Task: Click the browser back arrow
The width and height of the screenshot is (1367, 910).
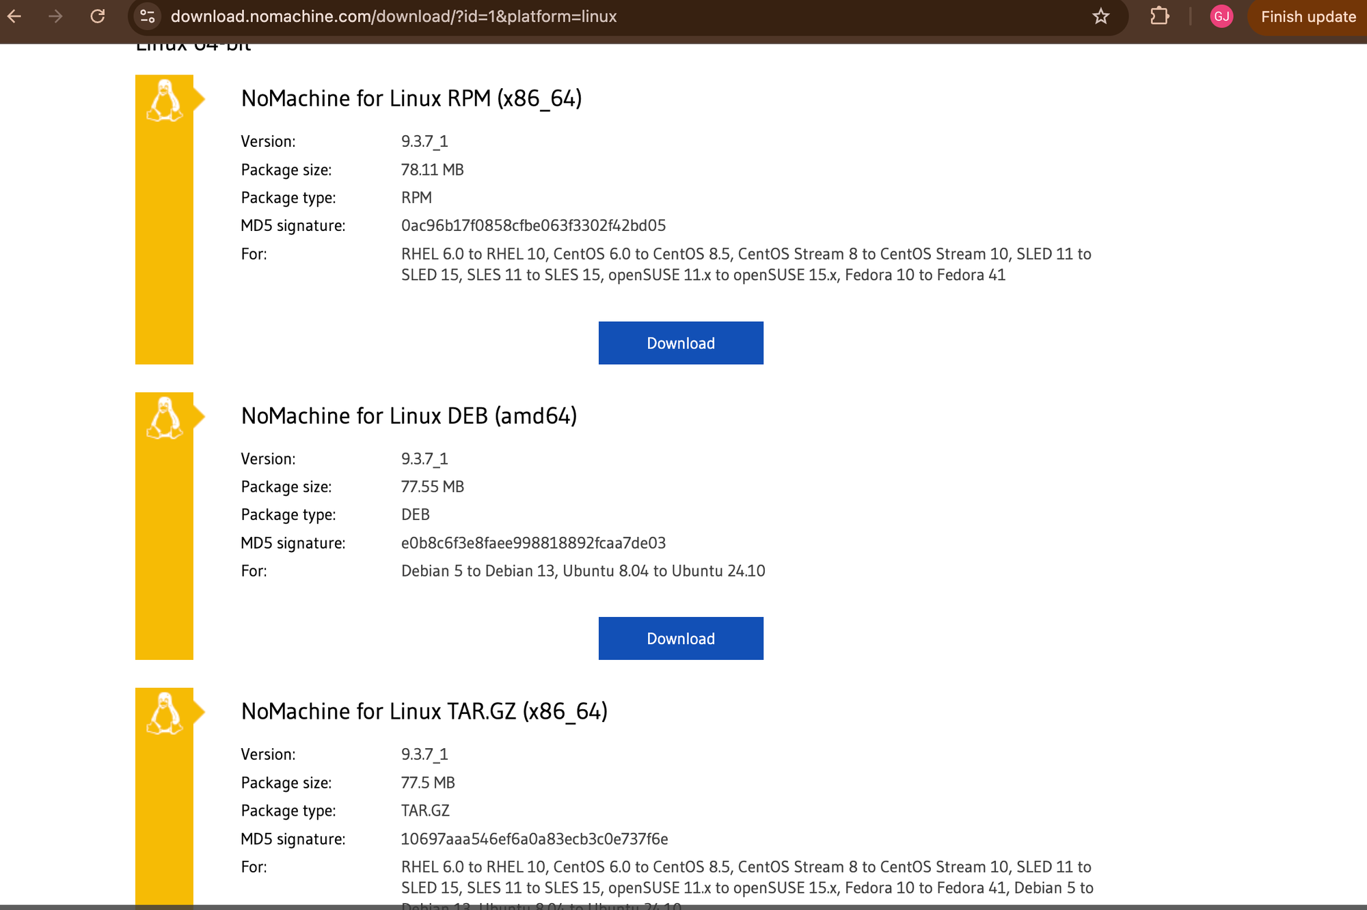Action: pos(15,16)
